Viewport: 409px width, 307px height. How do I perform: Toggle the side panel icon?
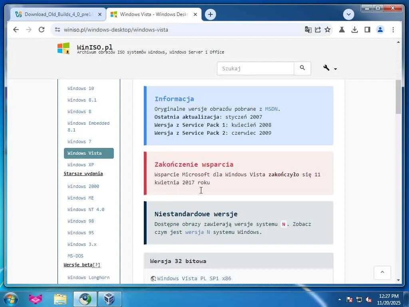[x=367, y=30]
